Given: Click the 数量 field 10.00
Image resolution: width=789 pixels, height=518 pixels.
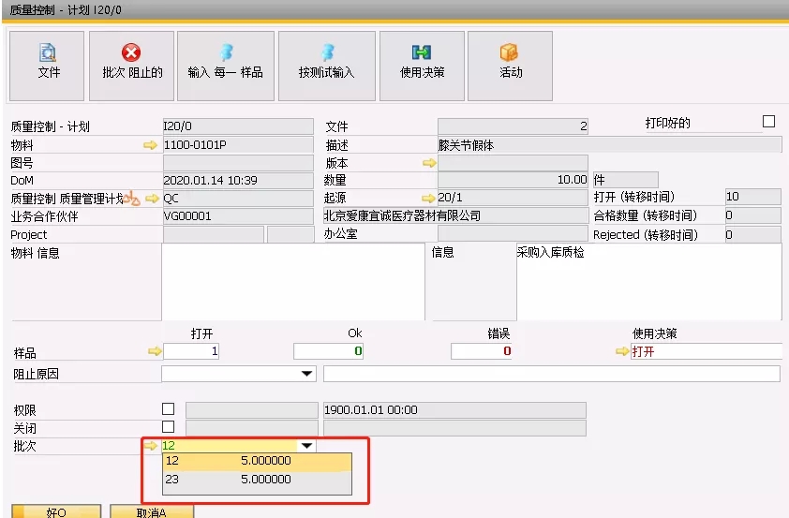Looking at the screenshot, I should click(x=513, y=180).
